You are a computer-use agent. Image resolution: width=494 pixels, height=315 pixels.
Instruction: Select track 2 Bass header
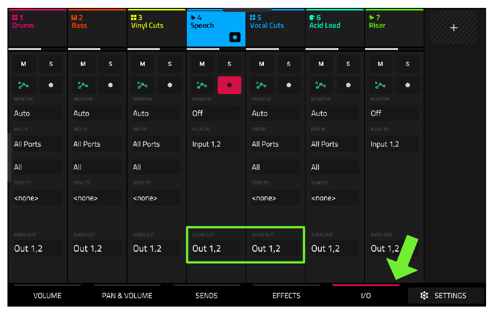(x=97, y=28)
